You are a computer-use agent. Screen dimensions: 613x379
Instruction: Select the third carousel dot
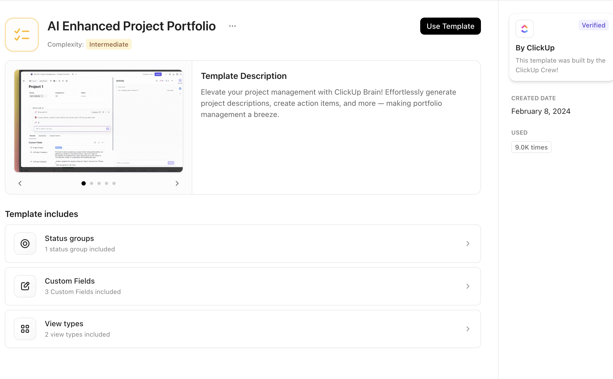pyautogui.click(x=99, y=183)
